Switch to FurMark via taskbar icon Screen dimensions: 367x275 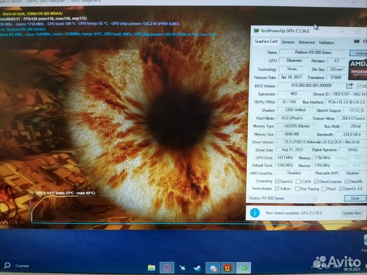[228, 267]
